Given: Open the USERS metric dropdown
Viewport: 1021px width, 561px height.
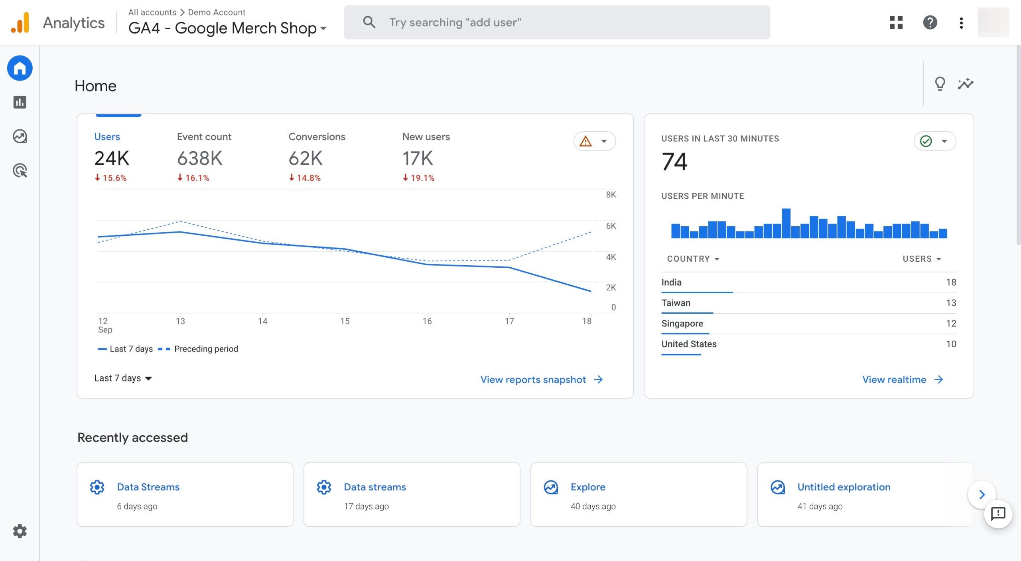Looking at the screenshot, I should coord(922,259).
